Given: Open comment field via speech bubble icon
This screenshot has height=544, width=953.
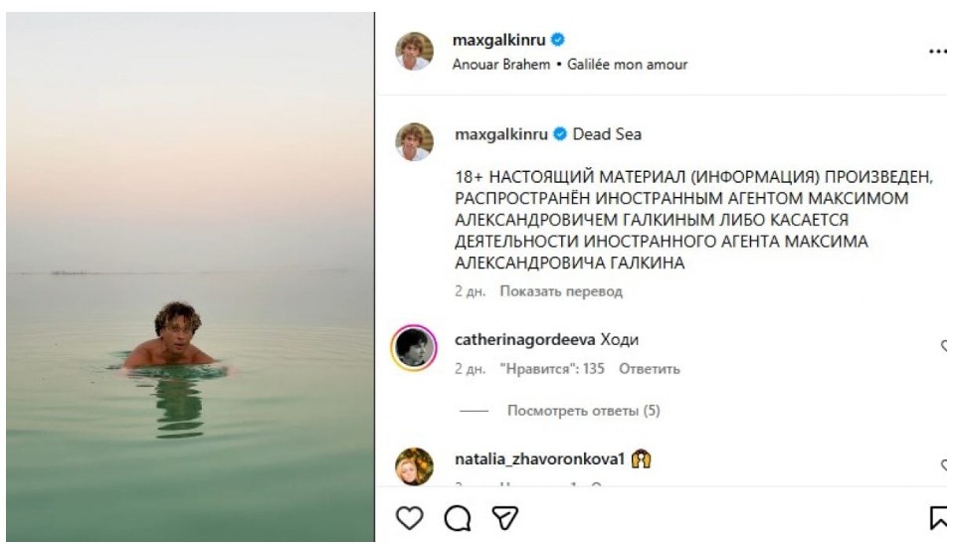Looking at the screenshot, I should pos(457,515).
